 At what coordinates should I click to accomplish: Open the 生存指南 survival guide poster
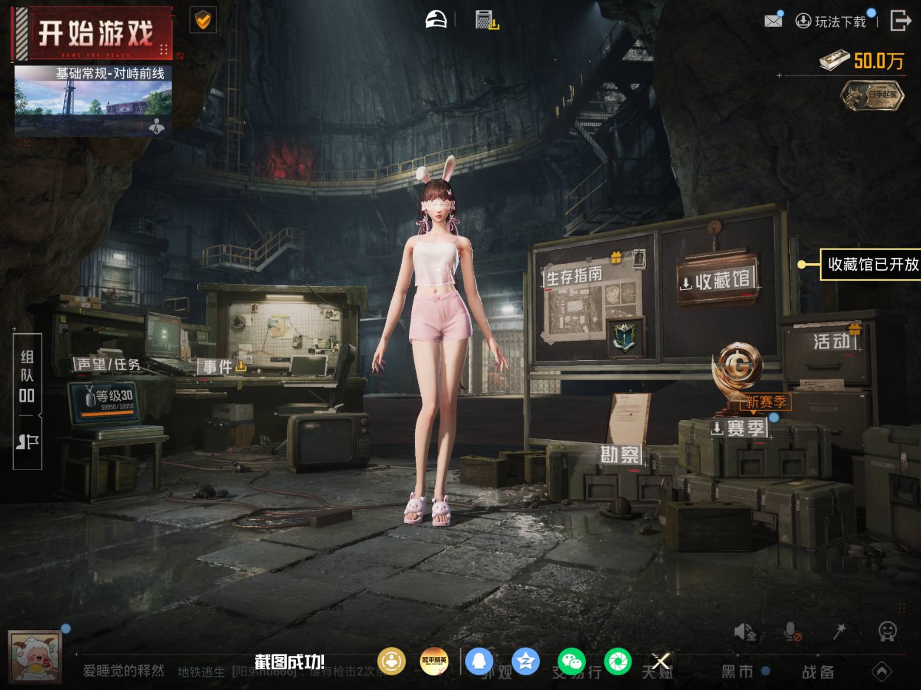coord(575,275)
